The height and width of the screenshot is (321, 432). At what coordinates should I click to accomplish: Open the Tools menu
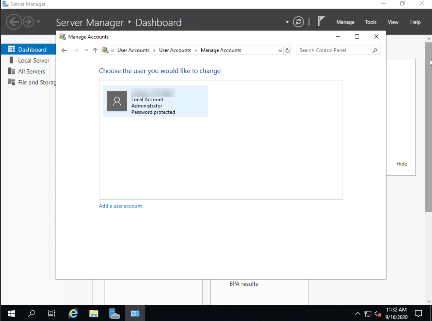[371, 22]
